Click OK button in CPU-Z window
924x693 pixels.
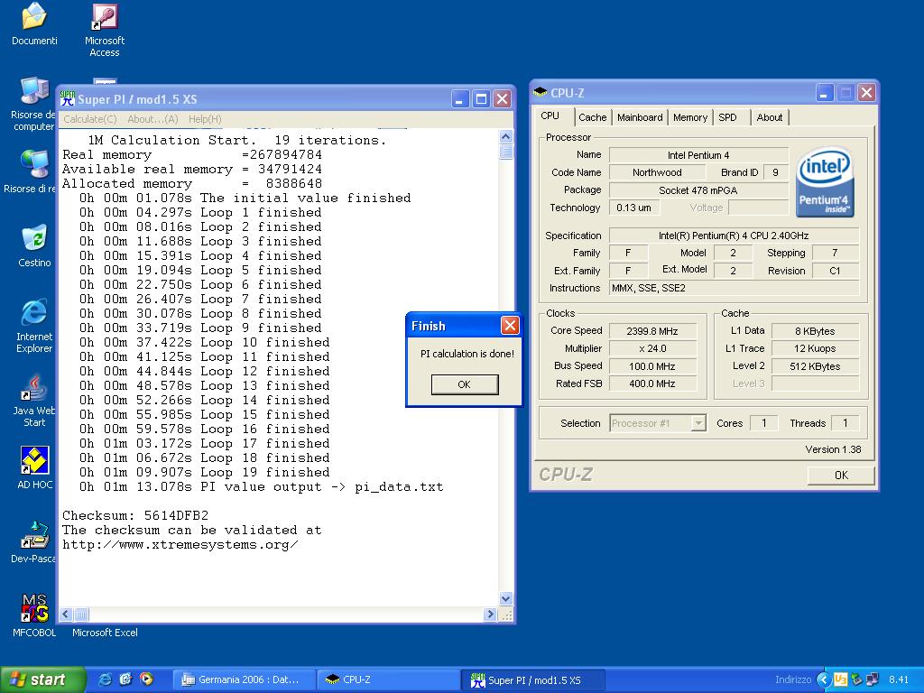(841, 475)
